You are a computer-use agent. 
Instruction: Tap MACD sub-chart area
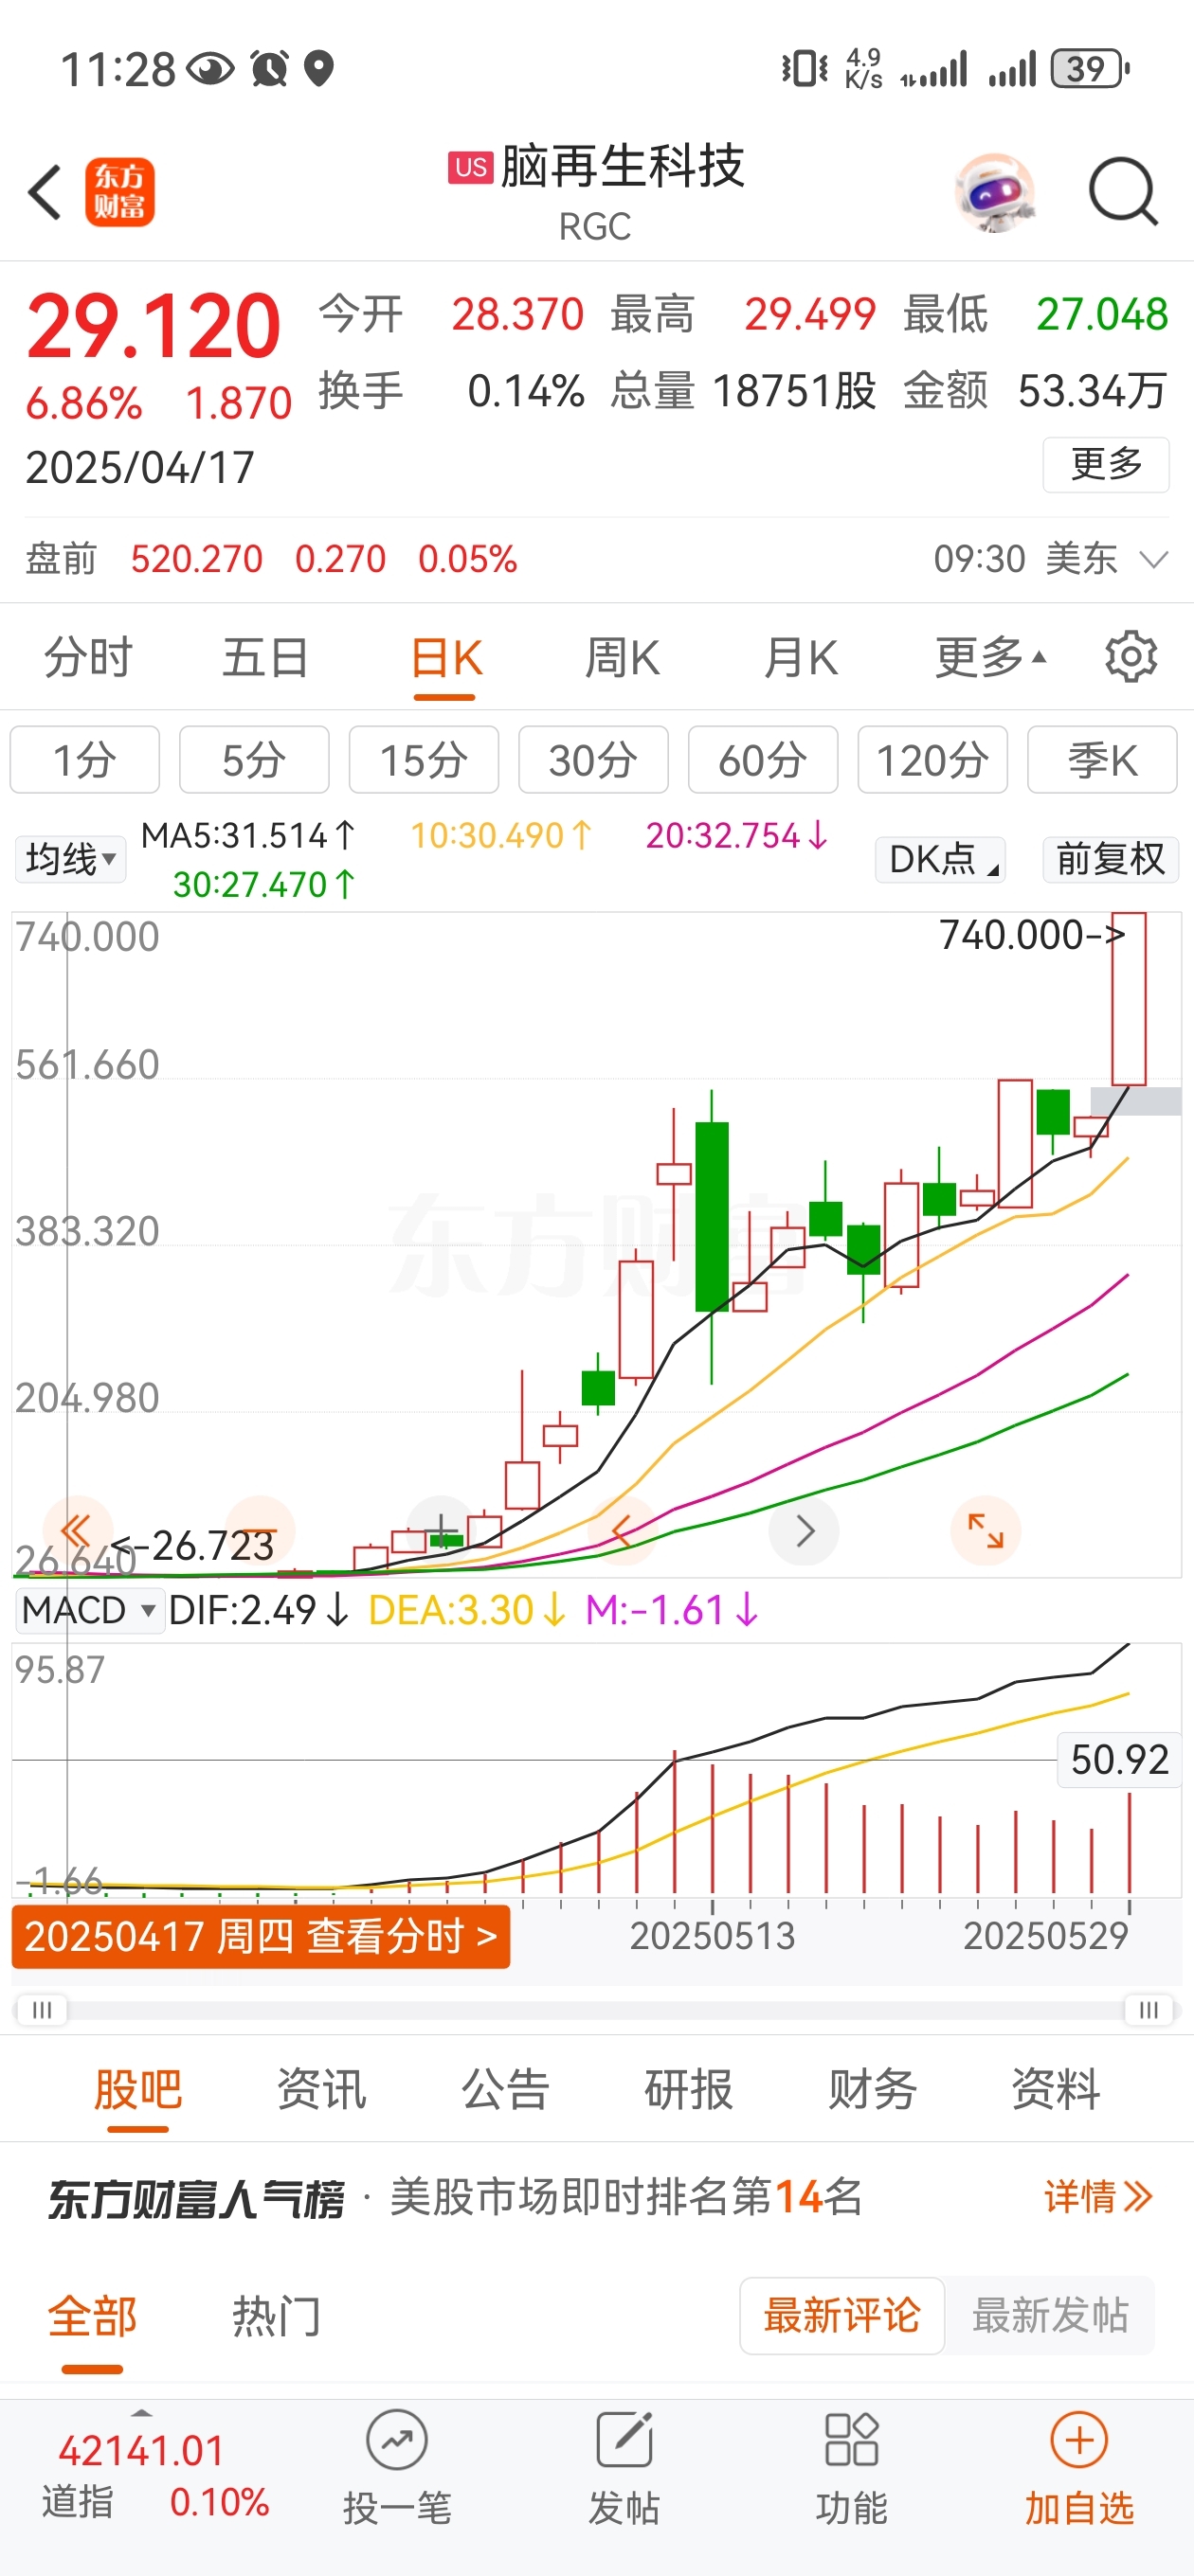596,1769
